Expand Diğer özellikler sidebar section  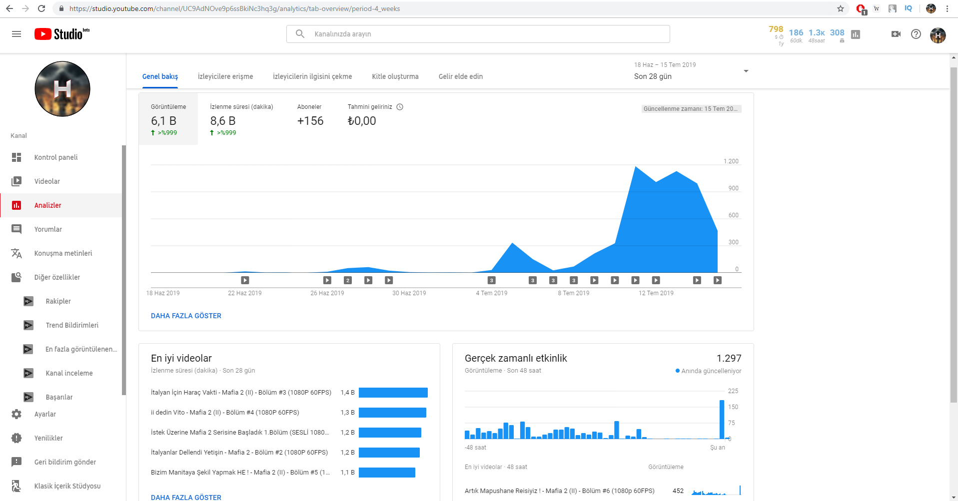[57, 277]
